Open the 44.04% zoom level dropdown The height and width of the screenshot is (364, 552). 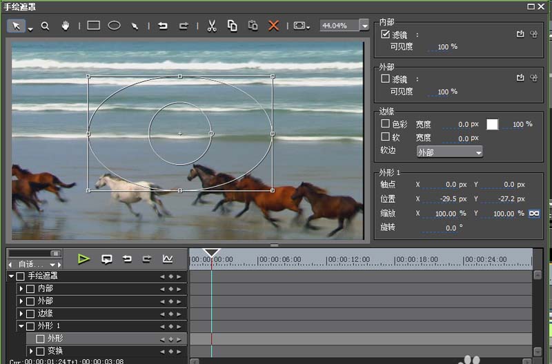pyautogui.click(x=364, y=26)
